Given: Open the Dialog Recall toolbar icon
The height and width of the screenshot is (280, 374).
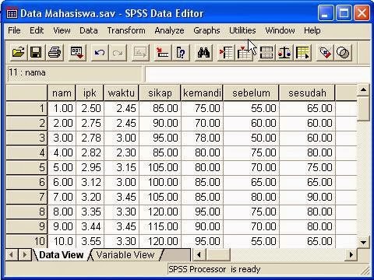Looking at the screenshot, I should (77, 53).
